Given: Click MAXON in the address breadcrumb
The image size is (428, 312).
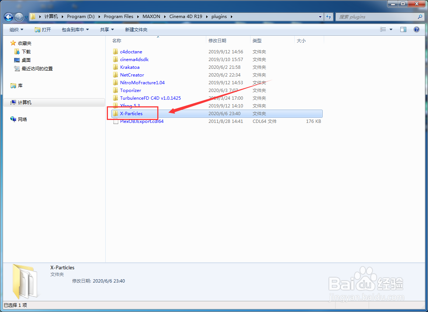Looking at the screenshot, I should point(151,16).
